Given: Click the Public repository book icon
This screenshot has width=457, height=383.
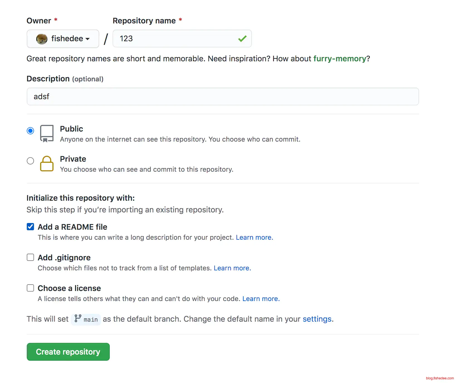Looking at the screenshot, I should 47,134.
